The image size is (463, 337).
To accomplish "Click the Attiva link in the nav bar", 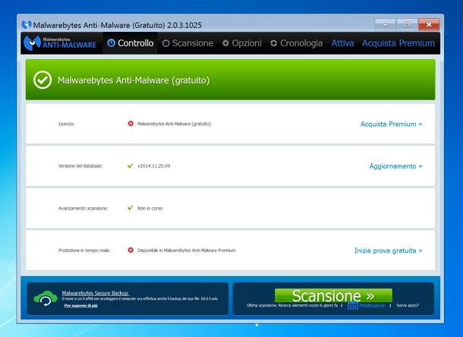I will 342,43.
